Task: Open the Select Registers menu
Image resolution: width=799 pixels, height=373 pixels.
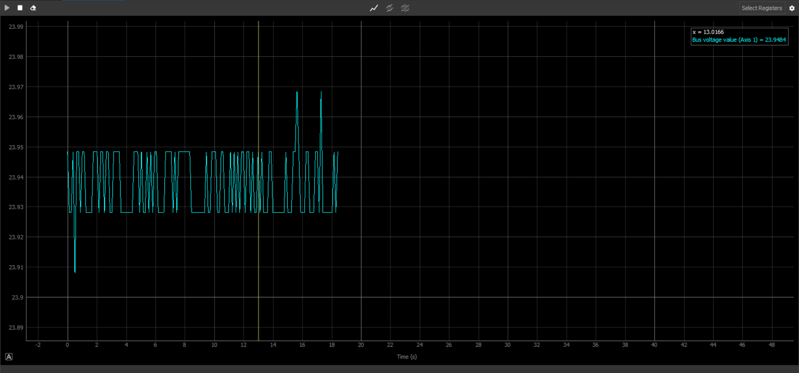Action: 762,8
